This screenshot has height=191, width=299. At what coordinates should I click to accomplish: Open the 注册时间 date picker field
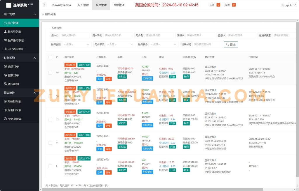208,45
